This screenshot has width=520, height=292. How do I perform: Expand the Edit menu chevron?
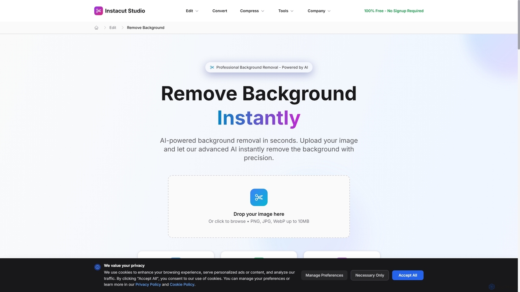point(197,11)
